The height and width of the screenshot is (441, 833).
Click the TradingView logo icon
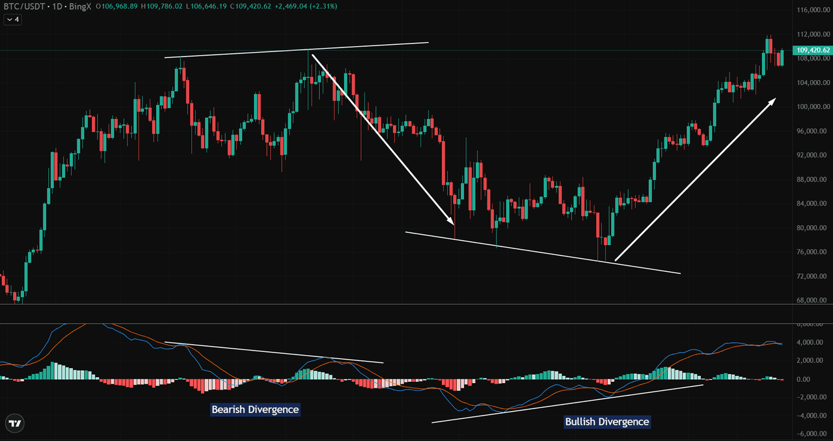(x=15, y=423)
